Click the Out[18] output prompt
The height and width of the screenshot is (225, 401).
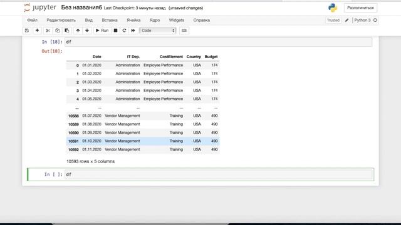52,51
